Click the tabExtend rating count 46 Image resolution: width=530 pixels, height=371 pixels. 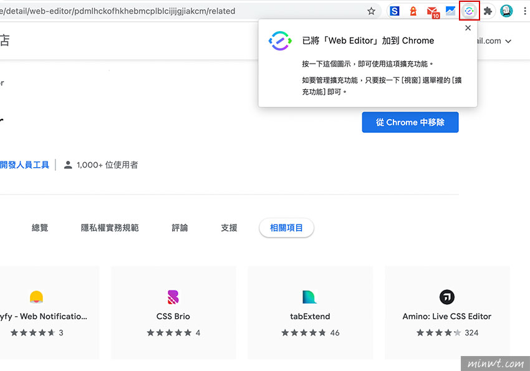335,333
